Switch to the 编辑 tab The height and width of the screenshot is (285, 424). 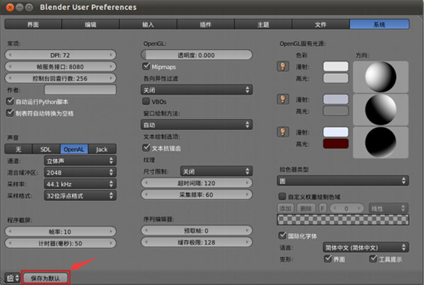pyautogui.click(x=90, y=24)
